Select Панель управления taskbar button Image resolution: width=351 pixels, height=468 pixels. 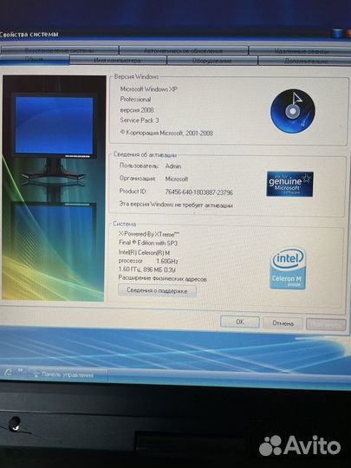(67, 374)
